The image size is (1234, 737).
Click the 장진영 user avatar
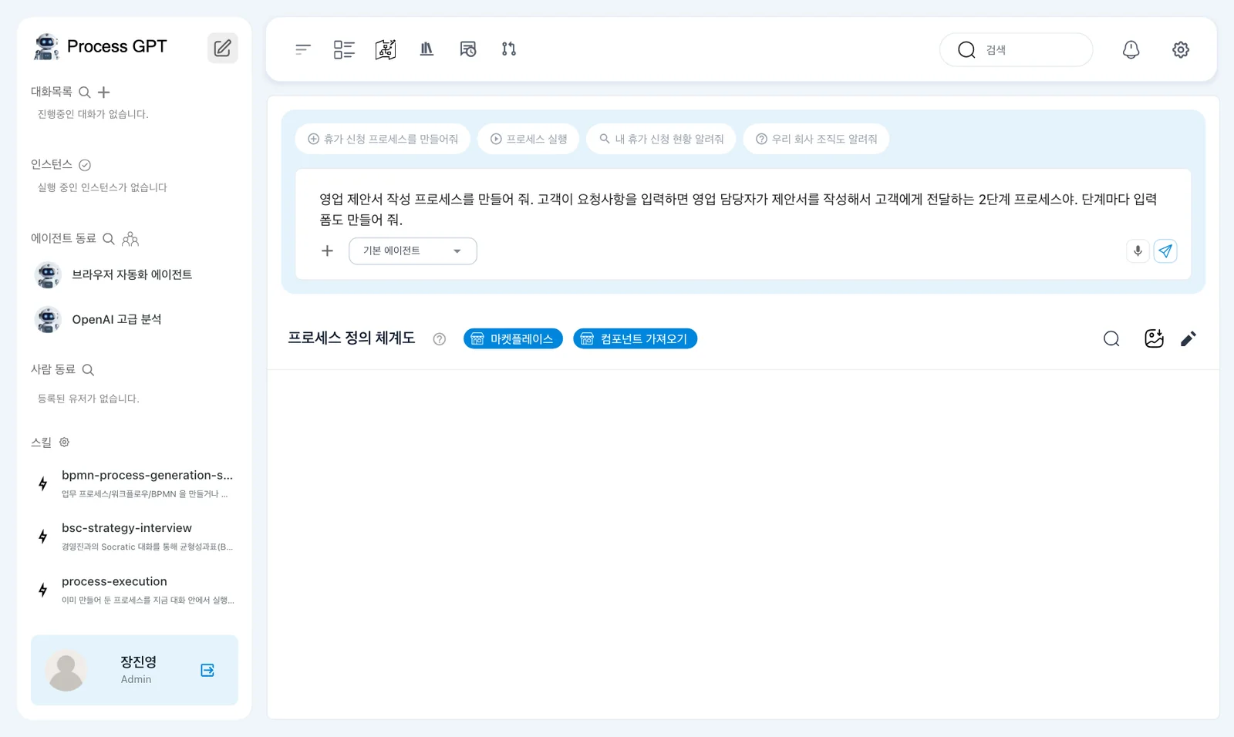coord(66,670)
